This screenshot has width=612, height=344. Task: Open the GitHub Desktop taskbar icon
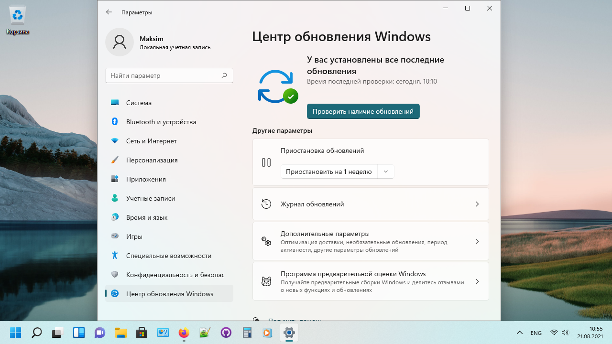point(226,333)
